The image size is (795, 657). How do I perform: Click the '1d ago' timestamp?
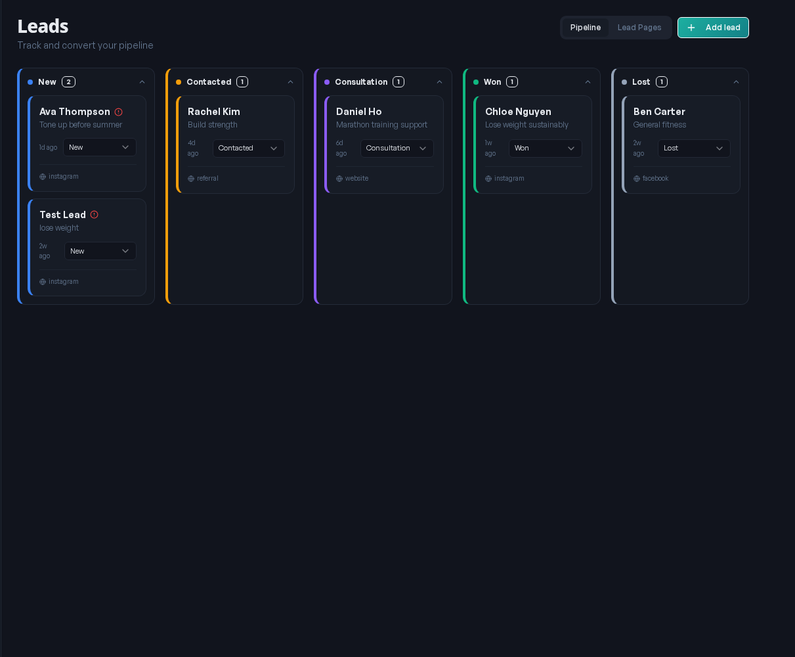48,148
